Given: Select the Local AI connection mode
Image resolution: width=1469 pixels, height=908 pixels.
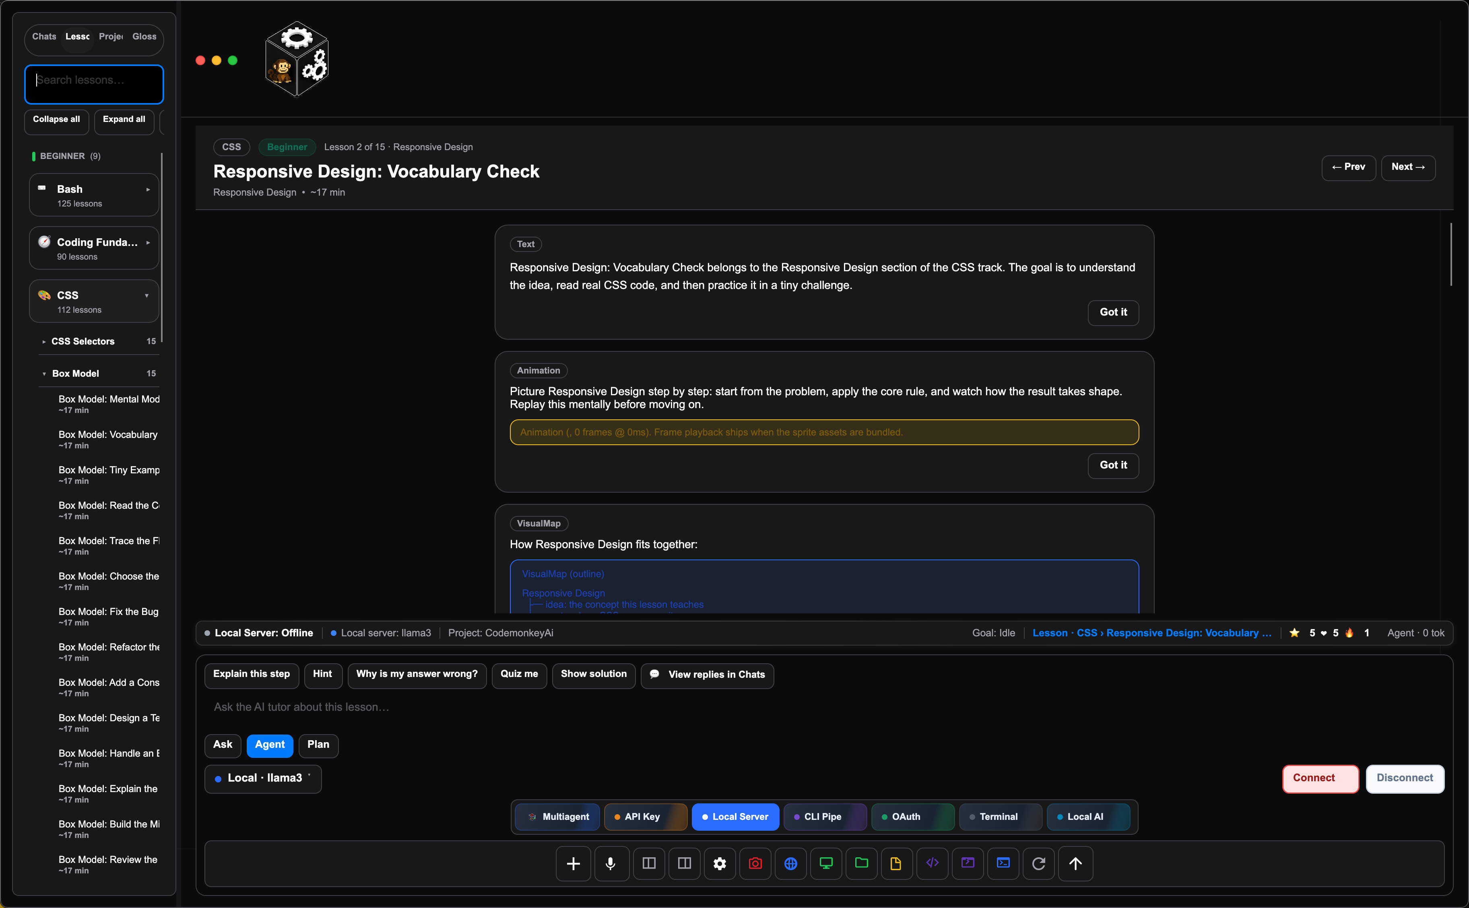Looking at the screenshot, I should coord(1088,817).
